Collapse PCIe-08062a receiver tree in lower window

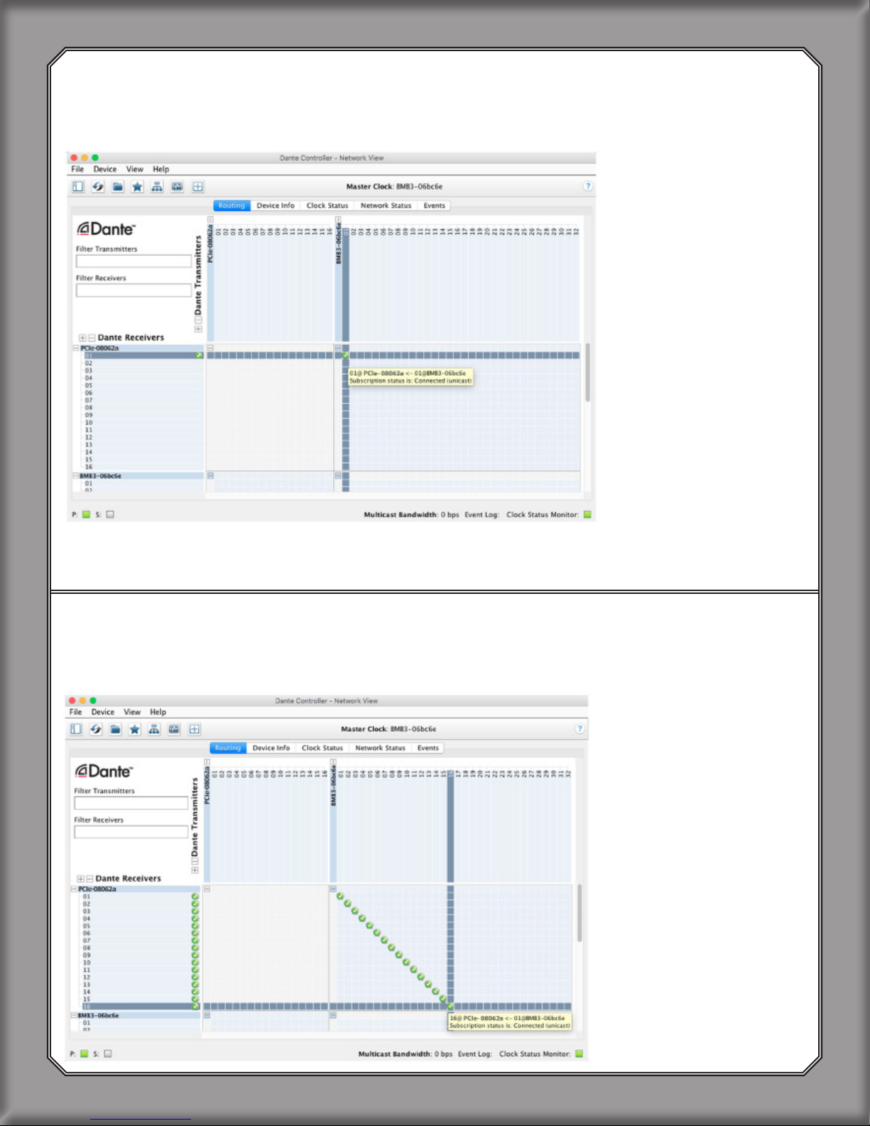(74, 889)
